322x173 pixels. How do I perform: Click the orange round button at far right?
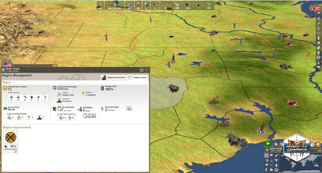318,145
